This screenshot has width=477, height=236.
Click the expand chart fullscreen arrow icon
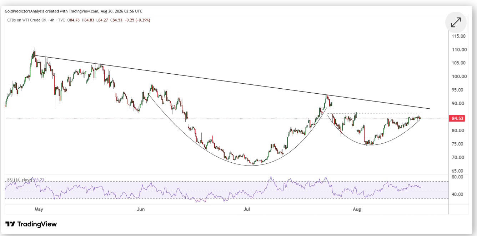coord(456,23)
